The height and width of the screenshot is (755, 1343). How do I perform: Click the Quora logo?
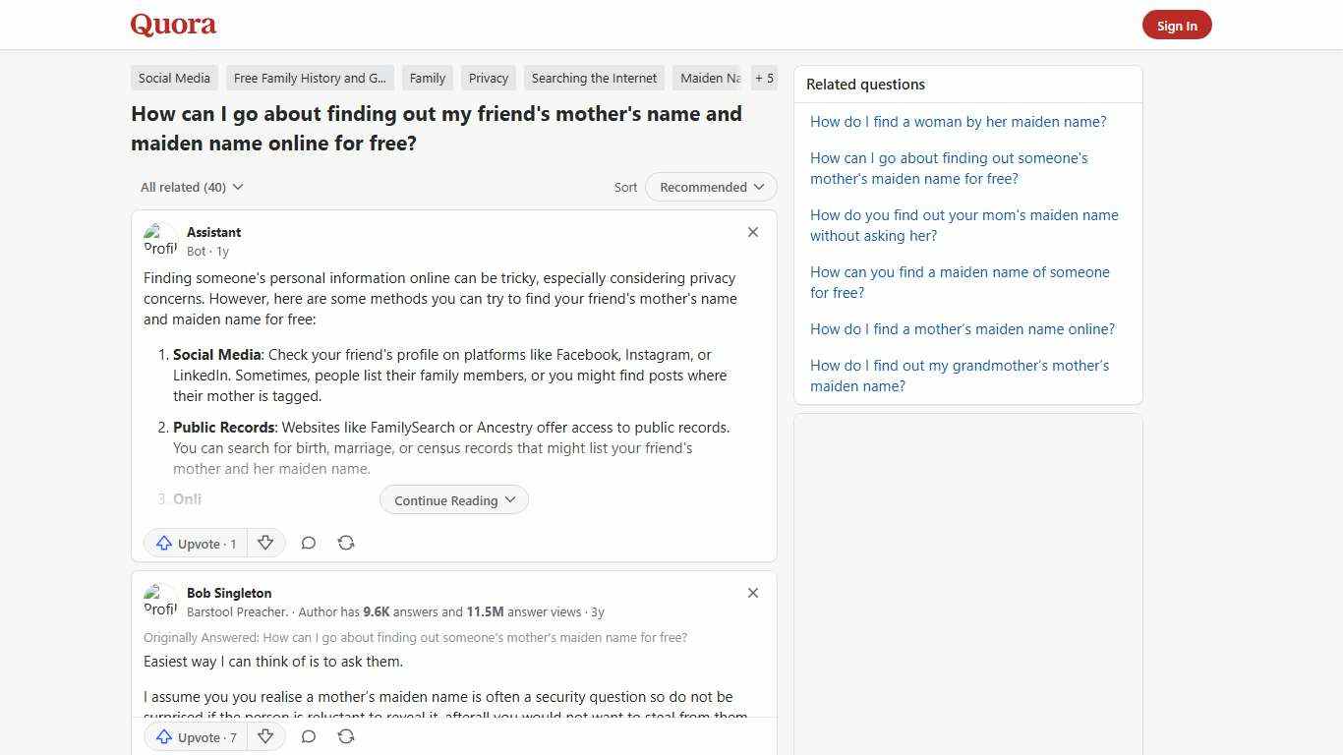click(x=173, y=25)
